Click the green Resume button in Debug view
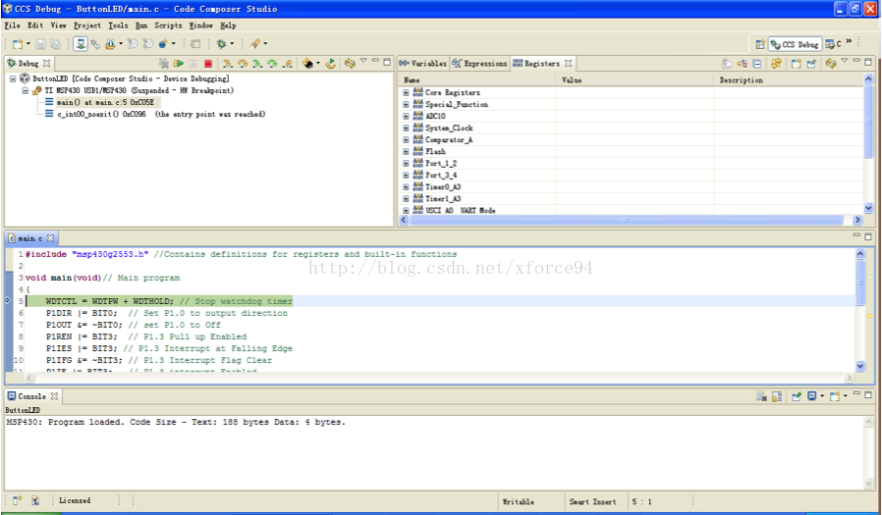Screen dimensions: 882x515 [179, 64]
